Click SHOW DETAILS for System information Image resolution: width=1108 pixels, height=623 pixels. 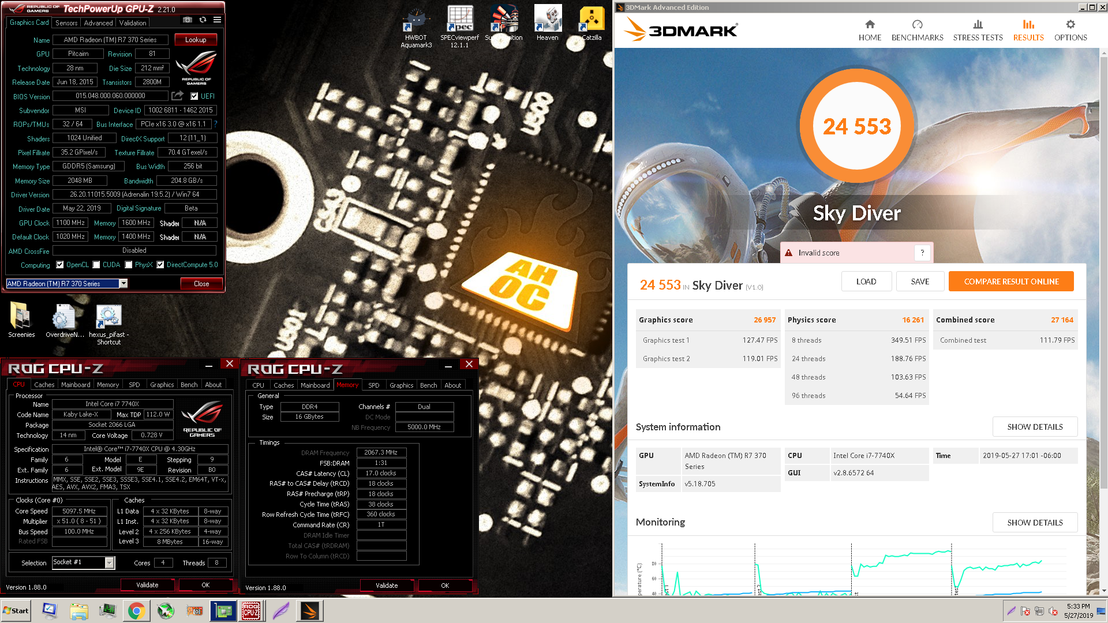pyautogui.click(x=1035, y=427)
